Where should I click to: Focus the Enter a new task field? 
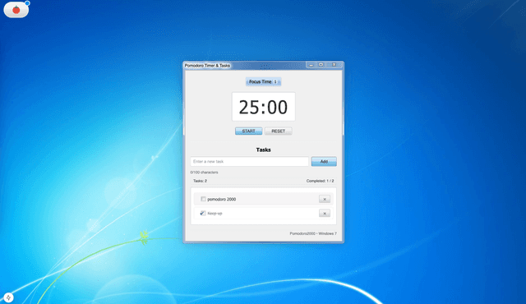249,161
